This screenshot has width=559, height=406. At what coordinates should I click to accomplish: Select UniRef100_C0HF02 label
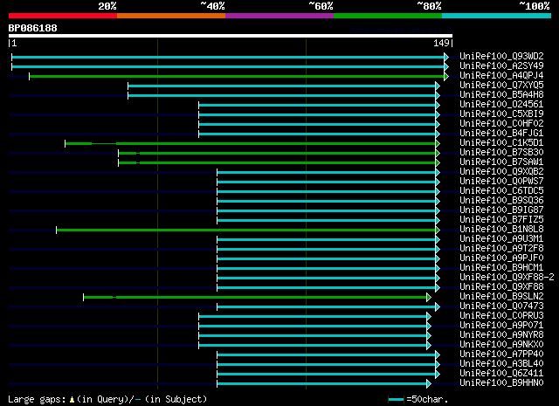pos(501,123)
